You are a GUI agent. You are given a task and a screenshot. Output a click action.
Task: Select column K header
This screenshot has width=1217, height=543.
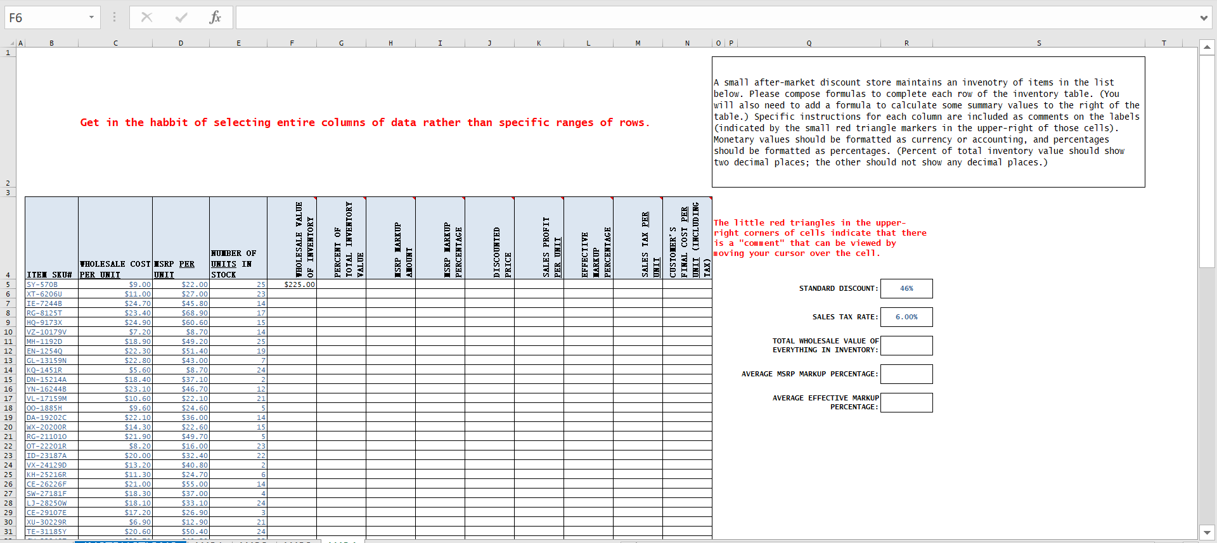click(x=539, y=43)
